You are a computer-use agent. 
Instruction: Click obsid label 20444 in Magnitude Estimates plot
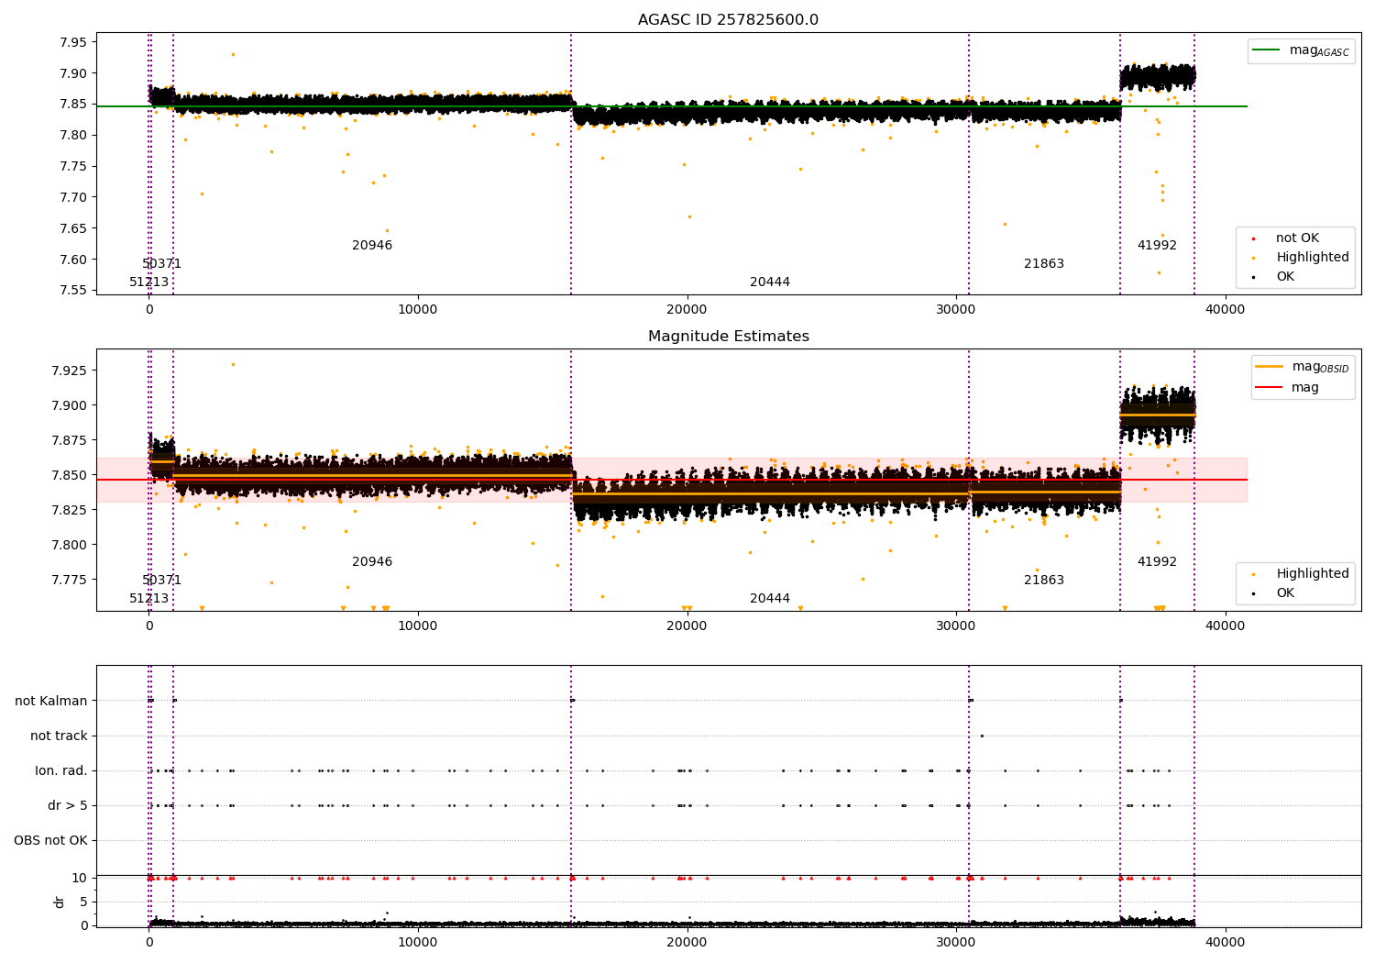770,599
